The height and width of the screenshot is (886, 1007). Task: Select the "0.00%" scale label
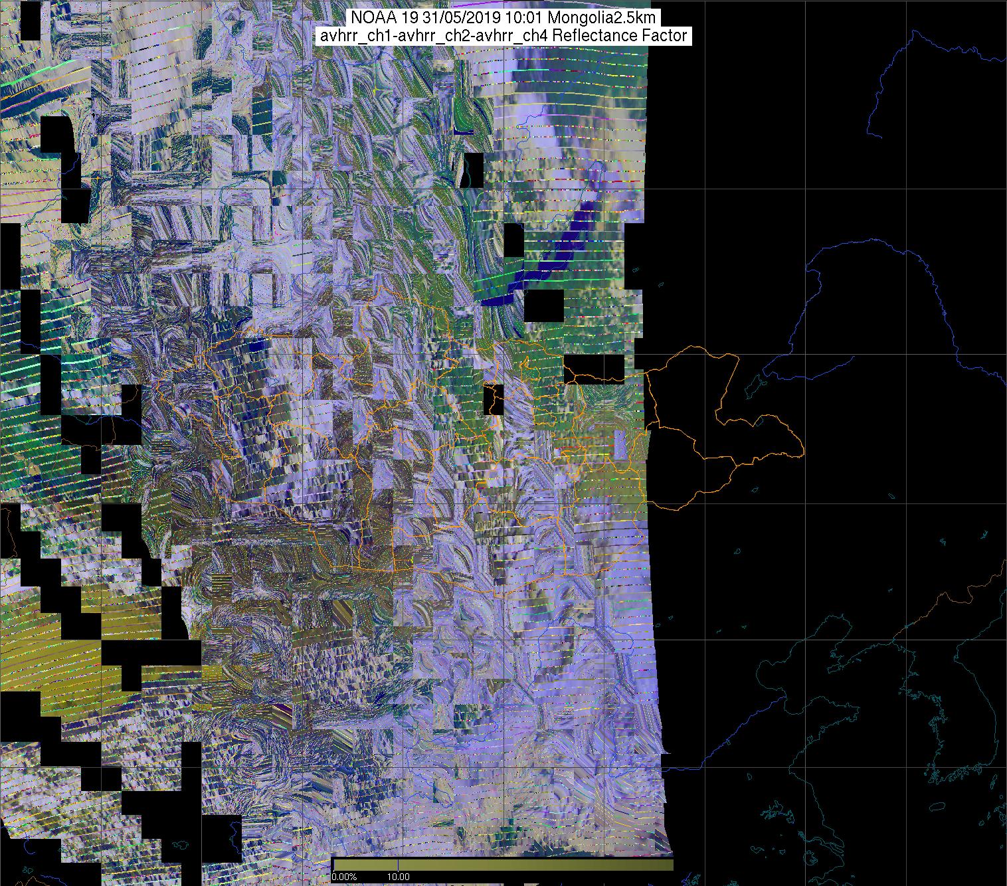(344, 877)
